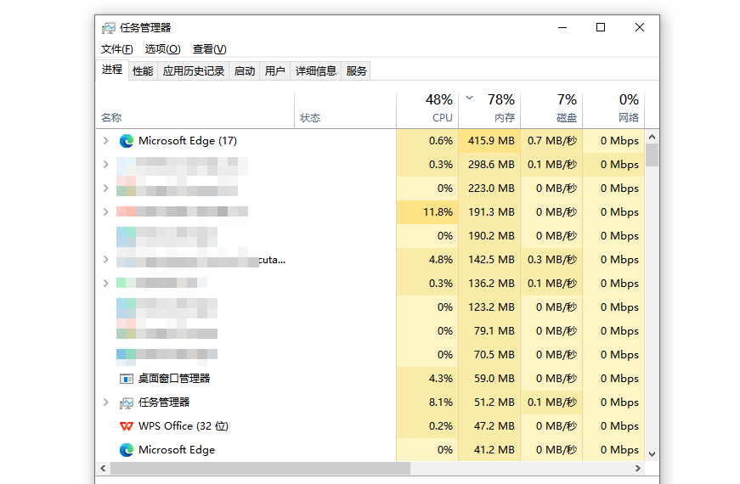Click the 79.1 MB memory cell
The height and width of the screenshot is (484, 740).
click(489, 330)
